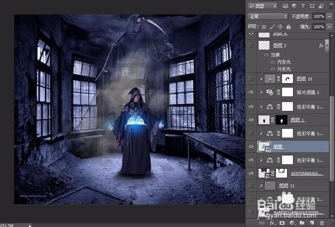The height and width of the screenshot is (227, 335).
Task: Create a new group folder icon
Action: pos(302,223)
